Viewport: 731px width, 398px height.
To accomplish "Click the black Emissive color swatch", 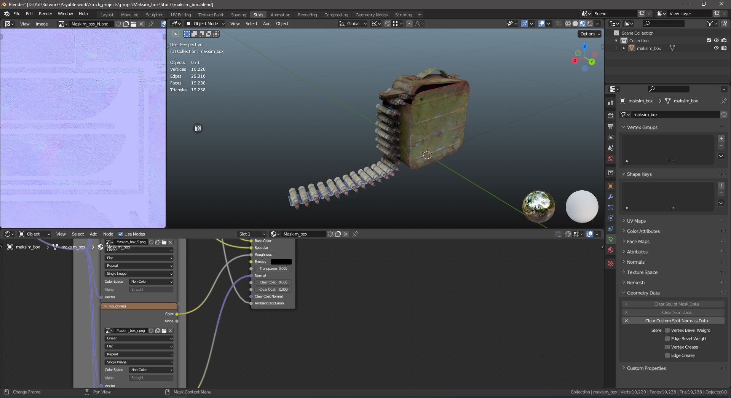I will [x=281, y=262].
